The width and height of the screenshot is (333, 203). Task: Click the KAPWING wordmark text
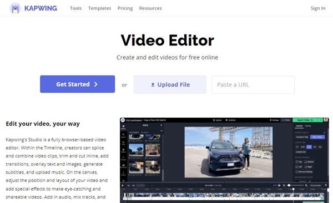pos(41,8)
